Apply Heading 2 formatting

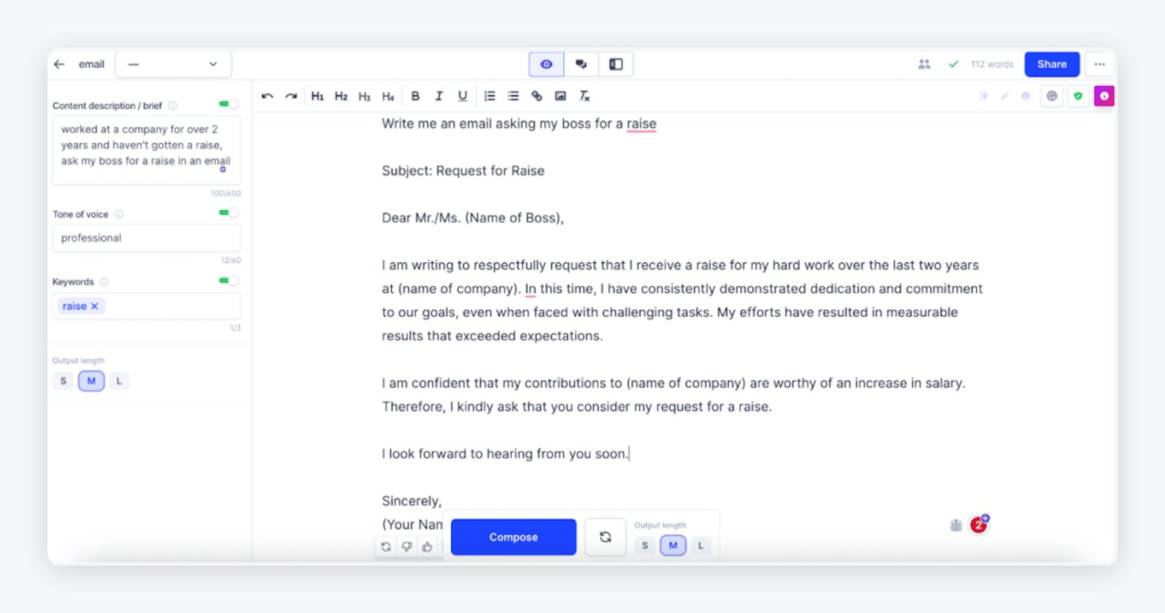point(341,96)
